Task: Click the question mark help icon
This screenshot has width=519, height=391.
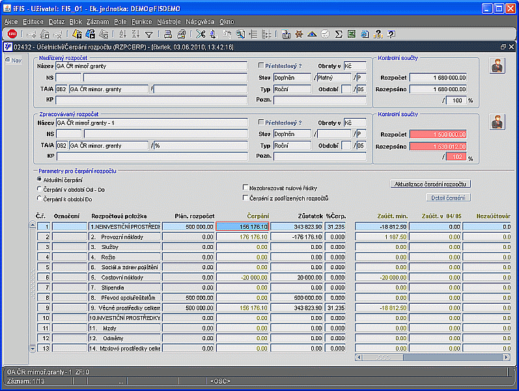Action: tap(391, 34)
